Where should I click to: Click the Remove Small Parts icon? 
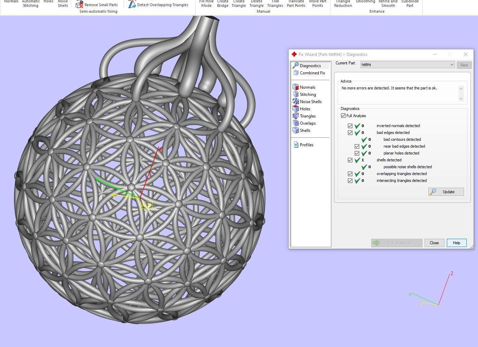(79, 4)
